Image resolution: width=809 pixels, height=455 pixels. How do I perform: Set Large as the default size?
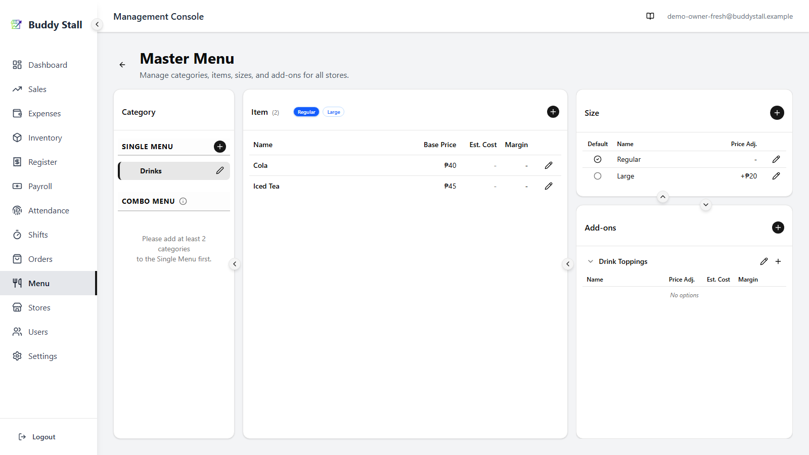click(x=598, y=176)
